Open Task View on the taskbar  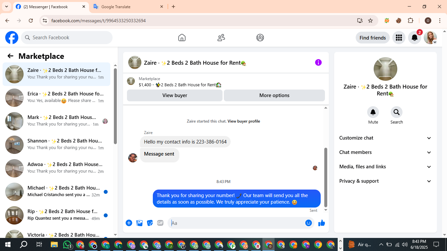39,244
